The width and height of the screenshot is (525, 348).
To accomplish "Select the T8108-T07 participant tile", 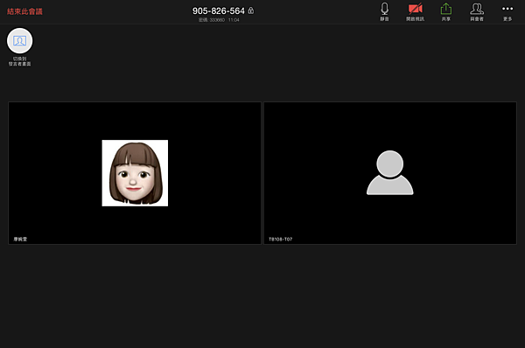I will tap(390, 173).
